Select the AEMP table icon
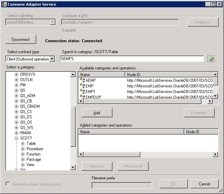Viewport: 224px width, 194px height. coord(82,80)
